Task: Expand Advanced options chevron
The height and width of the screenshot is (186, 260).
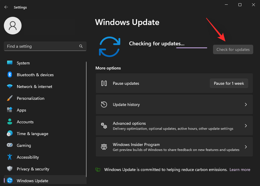Action: tap(246, 126)
